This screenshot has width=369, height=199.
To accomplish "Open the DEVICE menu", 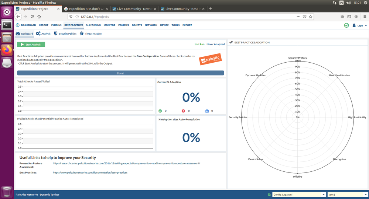I will pos(164,25).
